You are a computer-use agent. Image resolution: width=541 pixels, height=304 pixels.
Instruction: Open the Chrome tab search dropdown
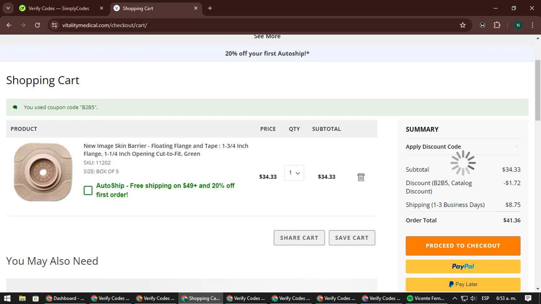[8, 8]
